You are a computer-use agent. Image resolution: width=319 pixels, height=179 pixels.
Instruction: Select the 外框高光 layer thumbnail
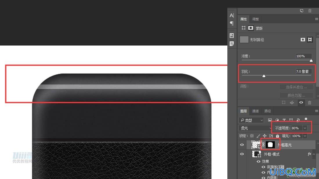pyautogui.click(x=256, y=145)
